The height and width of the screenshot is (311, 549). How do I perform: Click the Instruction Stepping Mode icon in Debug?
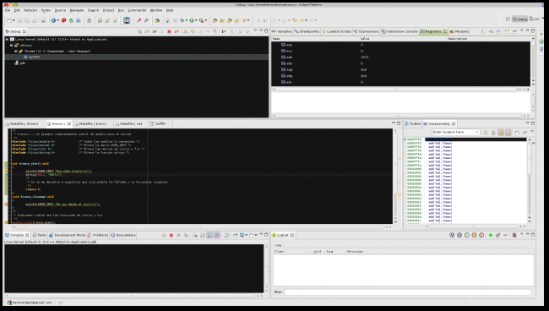click(x=224, y=31)
